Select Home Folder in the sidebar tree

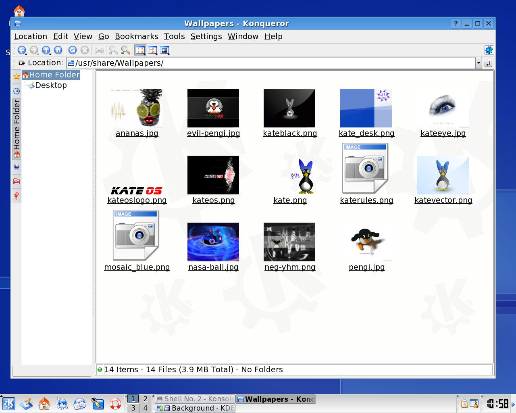tap(51, 75)
